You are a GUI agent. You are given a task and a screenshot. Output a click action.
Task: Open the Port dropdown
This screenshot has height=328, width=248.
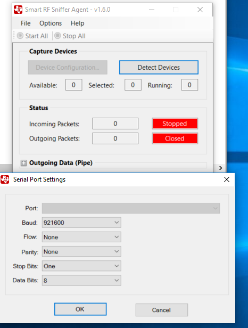point(131,208)
